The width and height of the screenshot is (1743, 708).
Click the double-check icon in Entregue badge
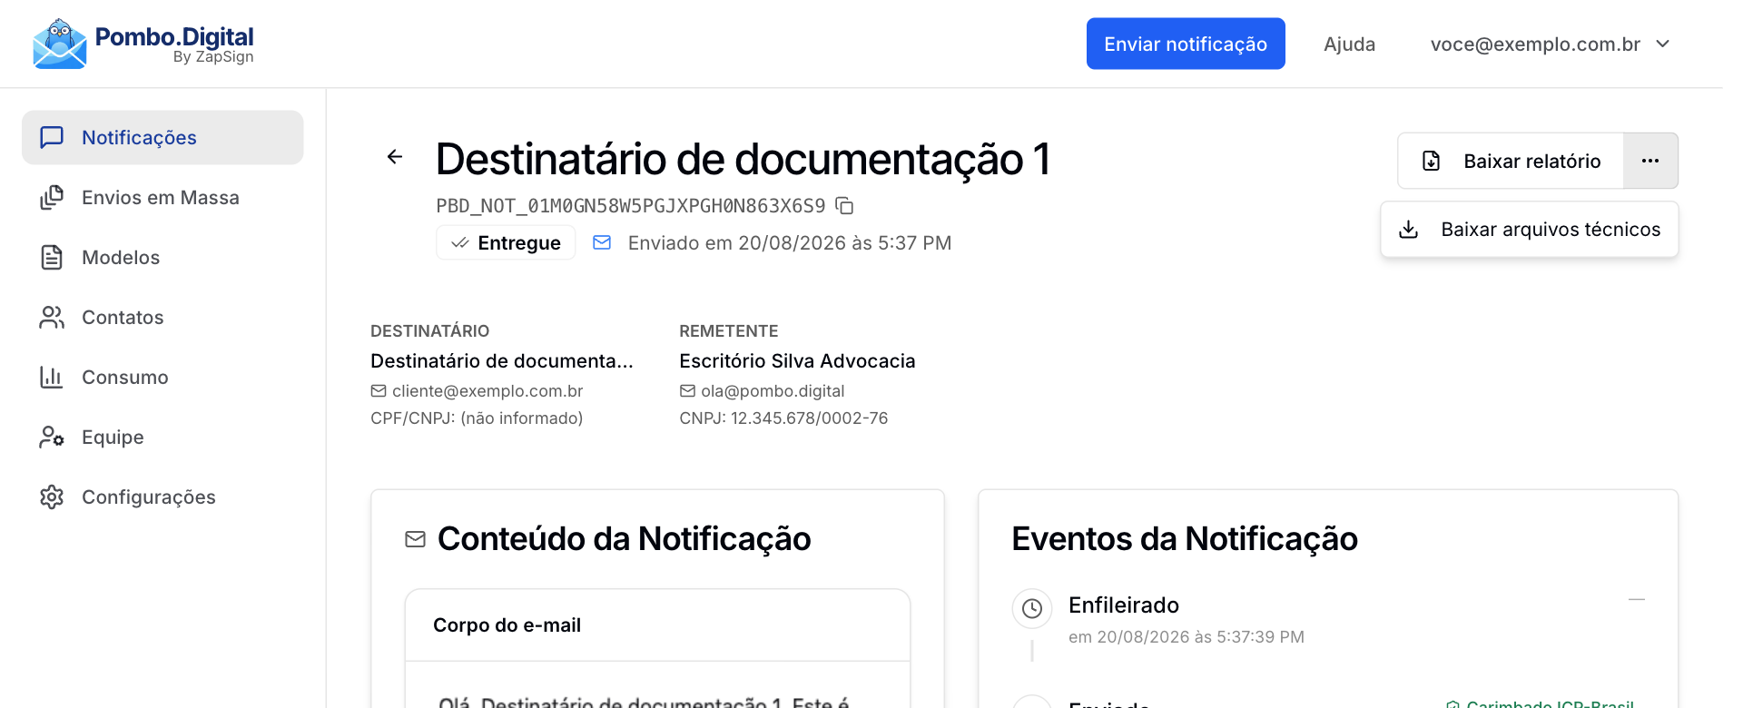coord(460,242)
